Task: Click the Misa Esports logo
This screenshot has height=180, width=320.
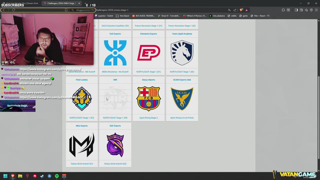Action: click(82, 145)
